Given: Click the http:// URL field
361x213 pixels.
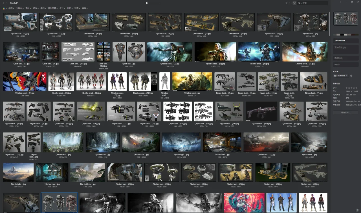Looking at the screenshot, I should click(x=345, y=64).
